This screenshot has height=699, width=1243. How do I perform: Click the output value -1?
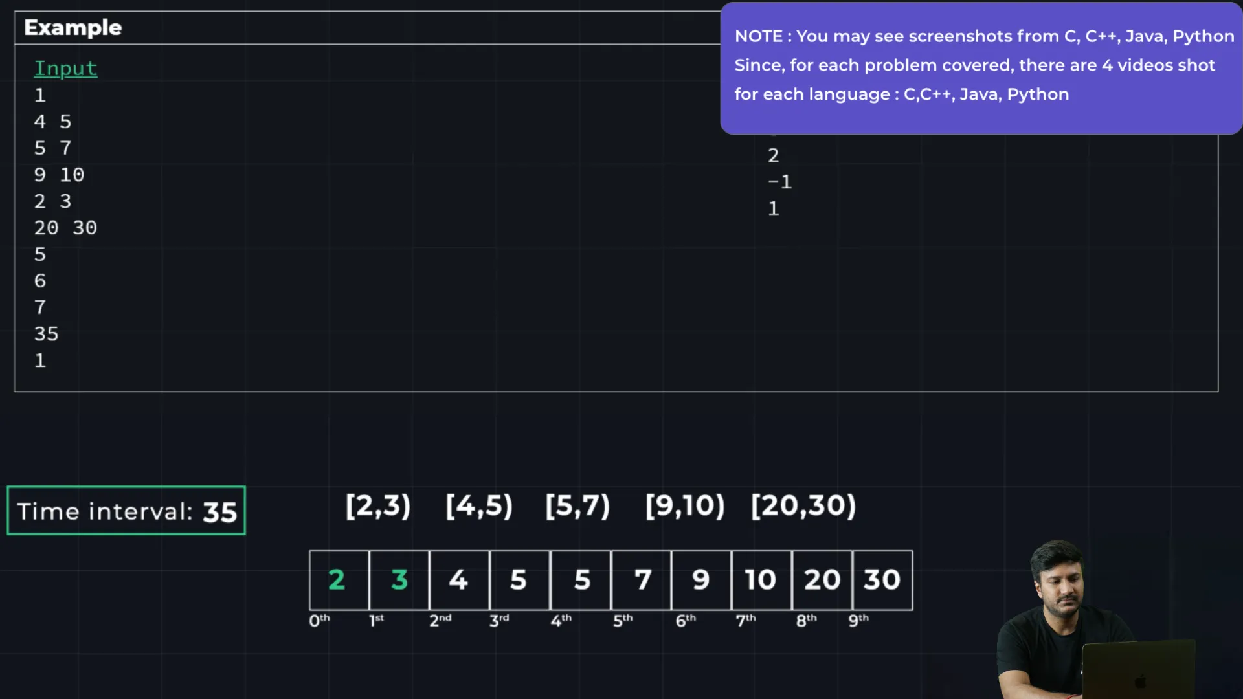click(x=779, y=182)
